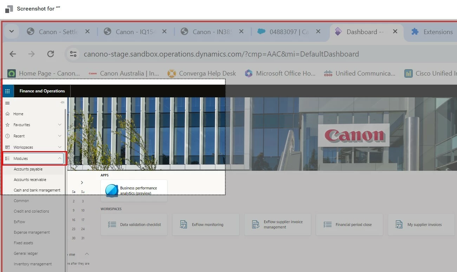Image resolution: width=457 pixels, height=272 pixels.
Task: Click the pin navigation pane icon
Action: tap(63, 102)
